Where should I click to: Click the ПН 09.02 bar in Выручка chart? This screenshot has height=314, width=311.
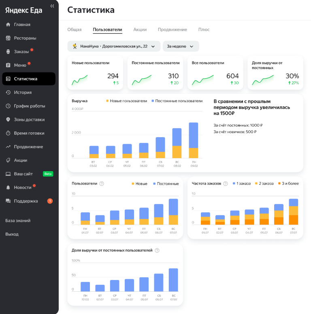pyautogui.click(x=194, y=140)
